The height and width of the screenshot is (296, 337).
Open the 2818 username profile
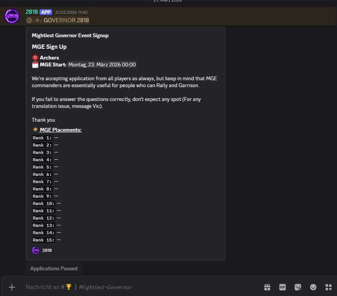point(31,12)
